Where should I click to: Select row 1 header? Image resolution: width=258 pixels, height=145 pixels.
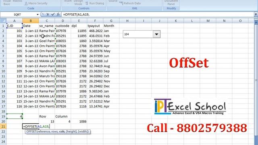click(3, 26)
